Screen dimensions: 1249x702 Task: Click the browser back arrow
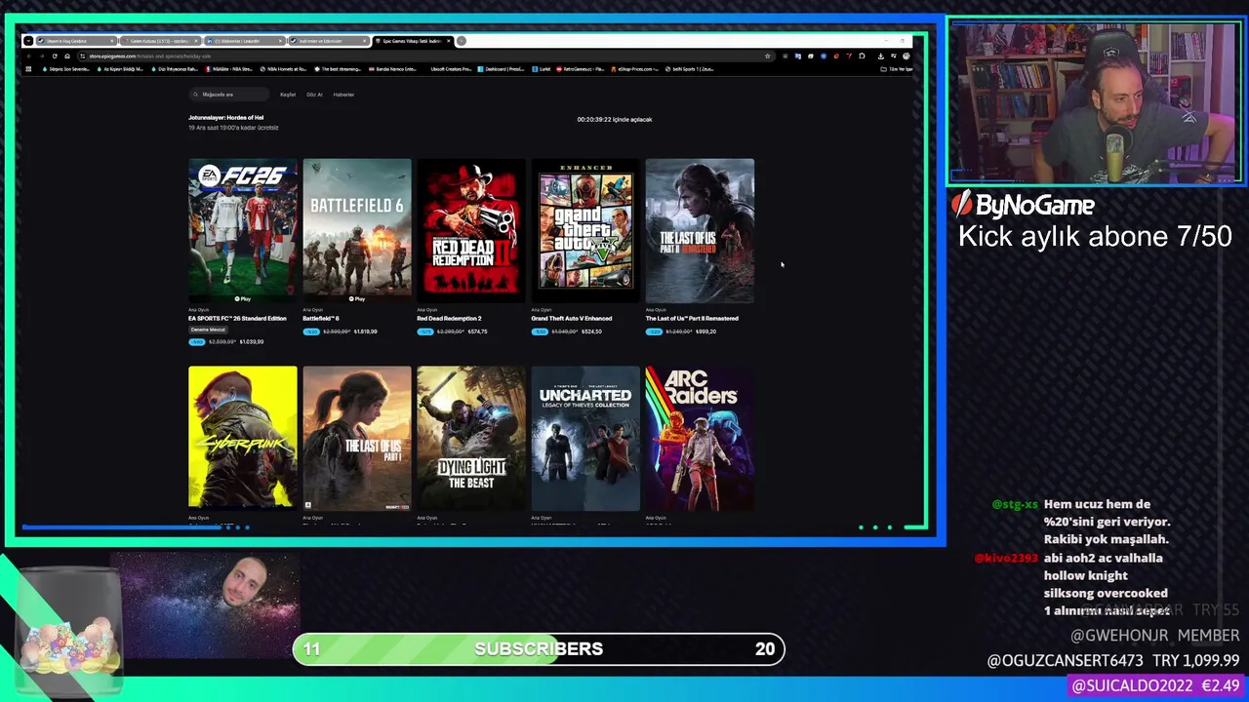click(29, 56)
